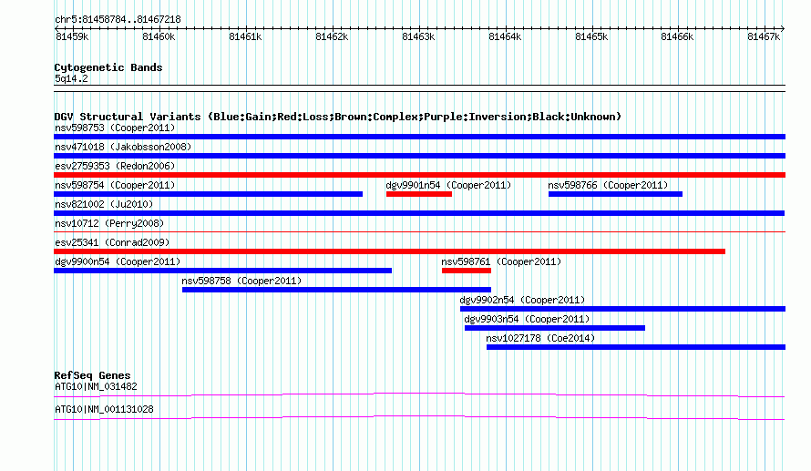Image resolution: width=811 pixels, height=471 pixels.
Task: Click the nsv598753 (Cooper2011) variant label
Action: [115, 128]
